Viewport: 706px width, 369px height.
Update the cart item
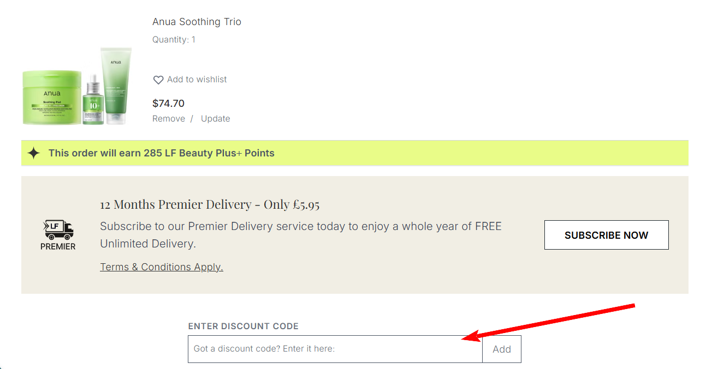click(215, 118)
